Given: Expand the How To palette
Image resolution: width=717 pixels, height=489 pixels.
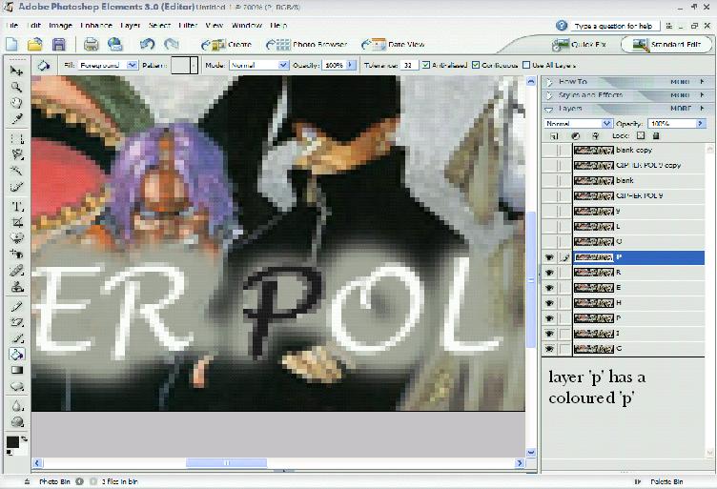Looking at the screenshot, I should click(549, 82).
